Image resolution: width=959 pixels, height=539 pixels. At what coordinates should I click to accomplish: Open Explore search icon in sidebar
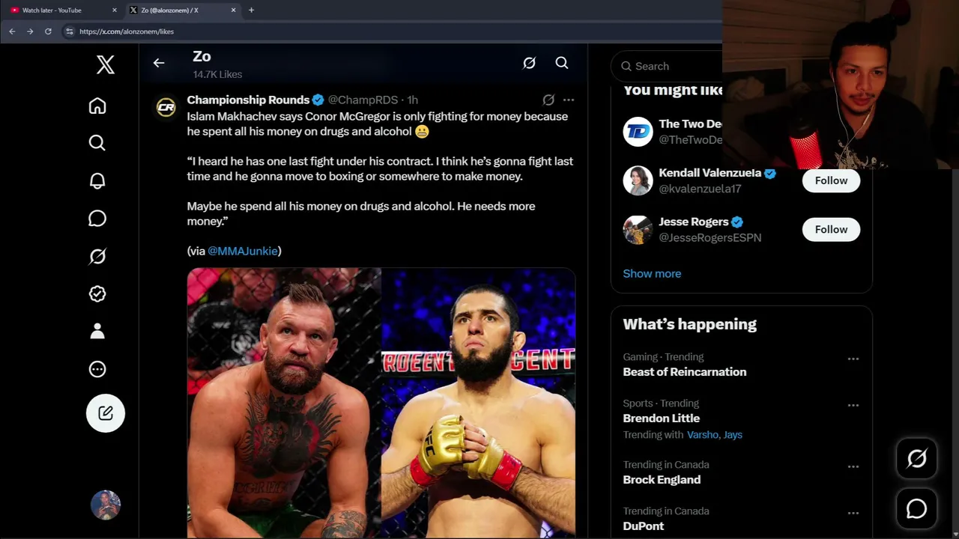coord(97,143)
